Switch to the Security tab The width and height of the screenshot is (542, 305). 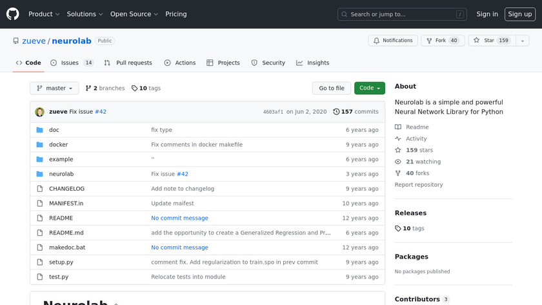(x=268, y=63)
